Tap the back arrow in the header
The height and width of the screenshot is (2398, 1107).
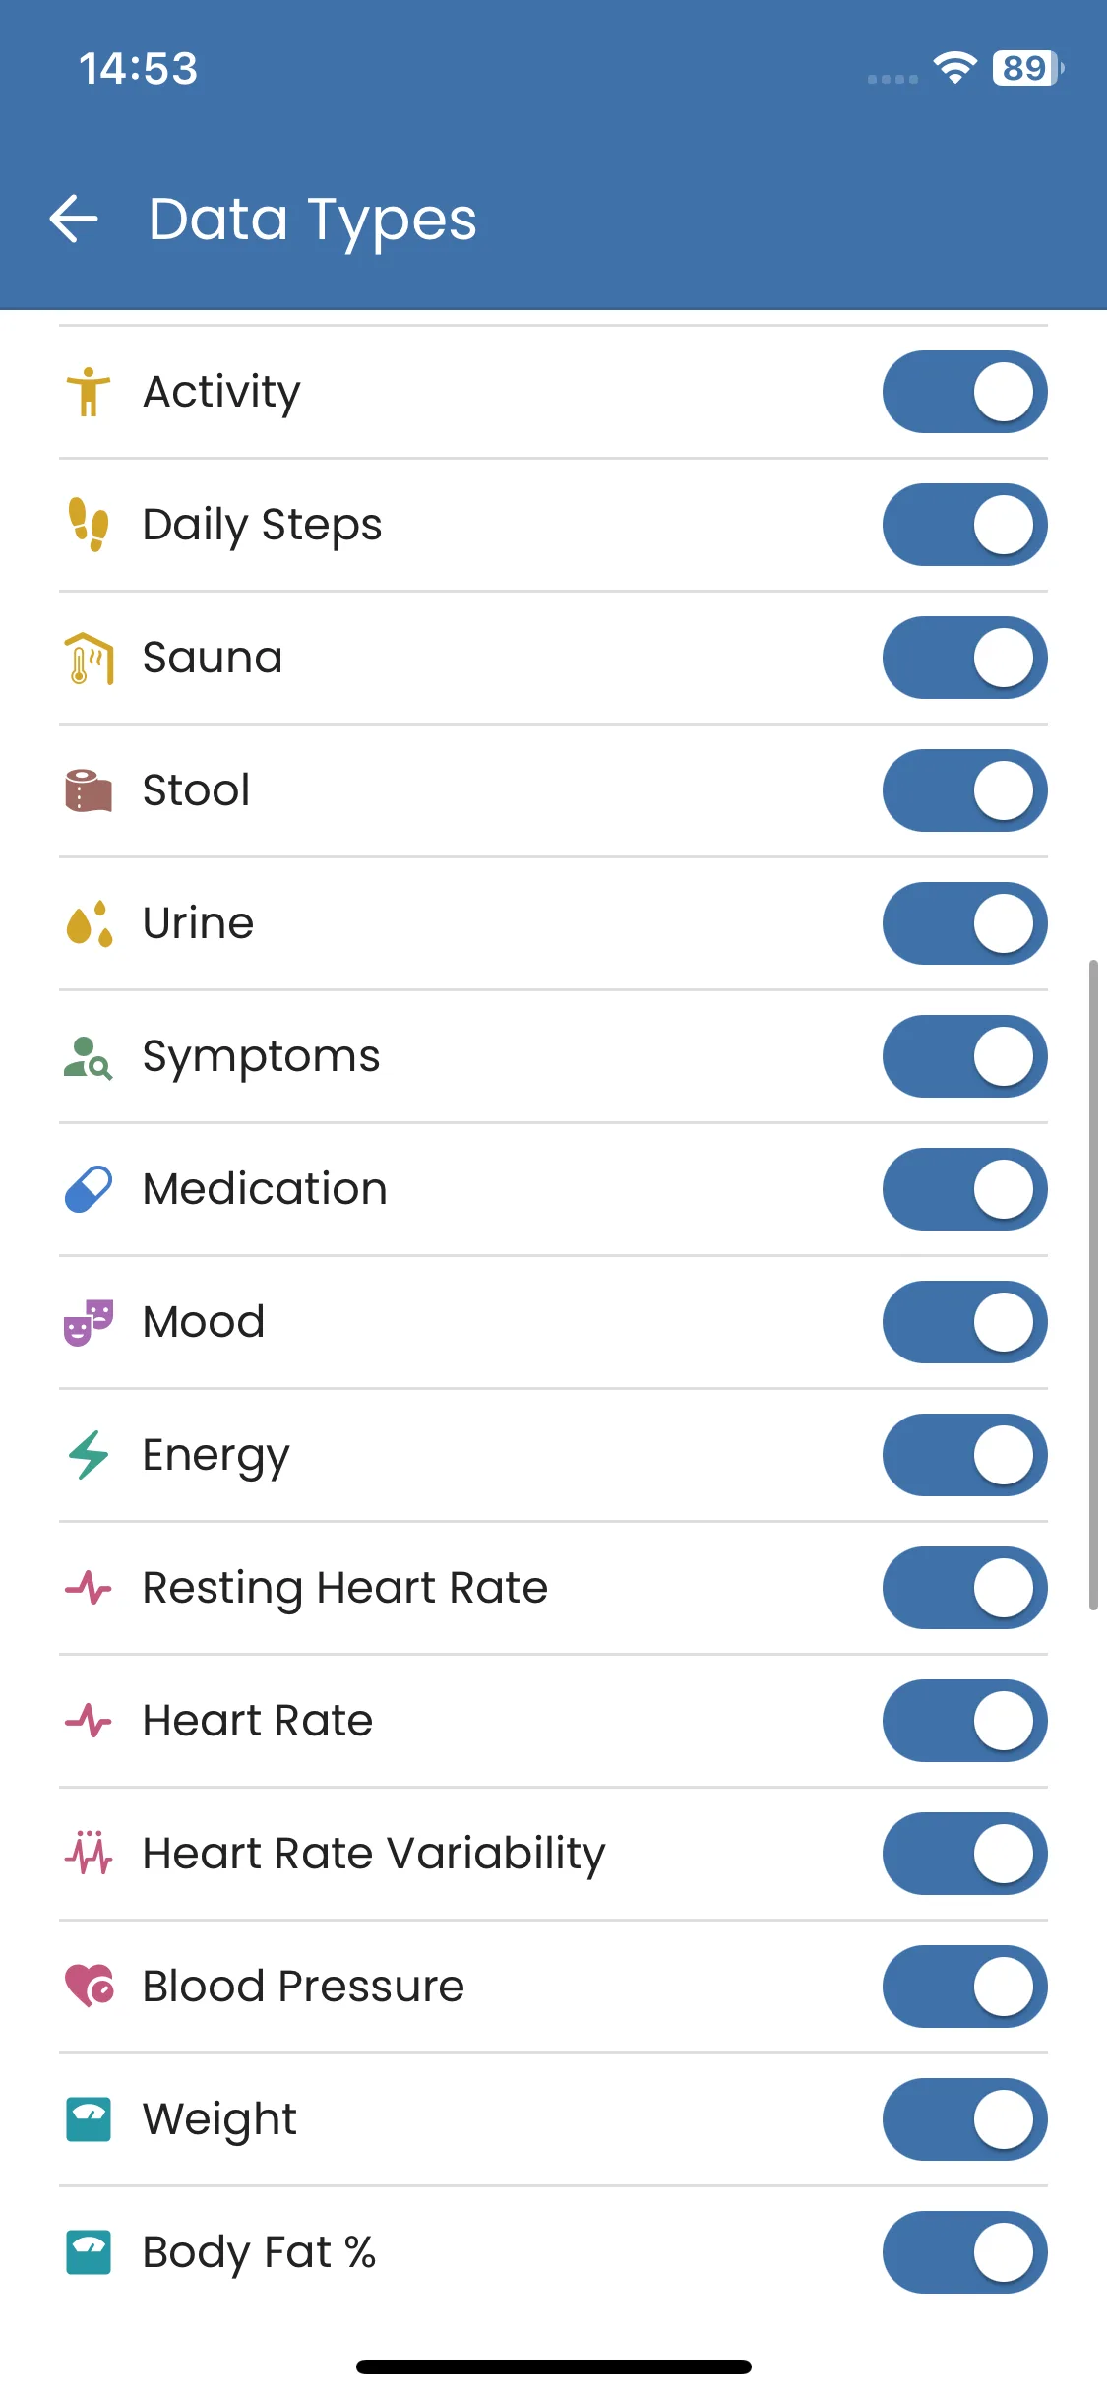tap(74, 219)
